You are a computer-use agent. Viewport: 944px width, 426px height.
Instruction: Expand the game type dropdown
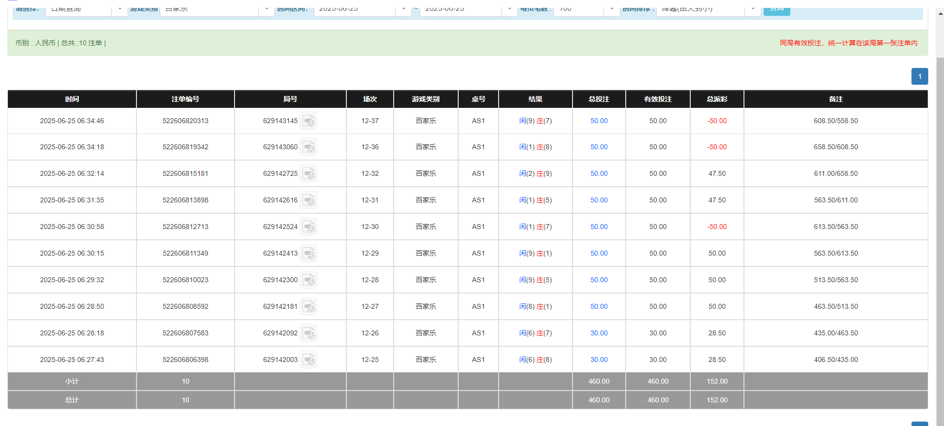click(267, 9)
